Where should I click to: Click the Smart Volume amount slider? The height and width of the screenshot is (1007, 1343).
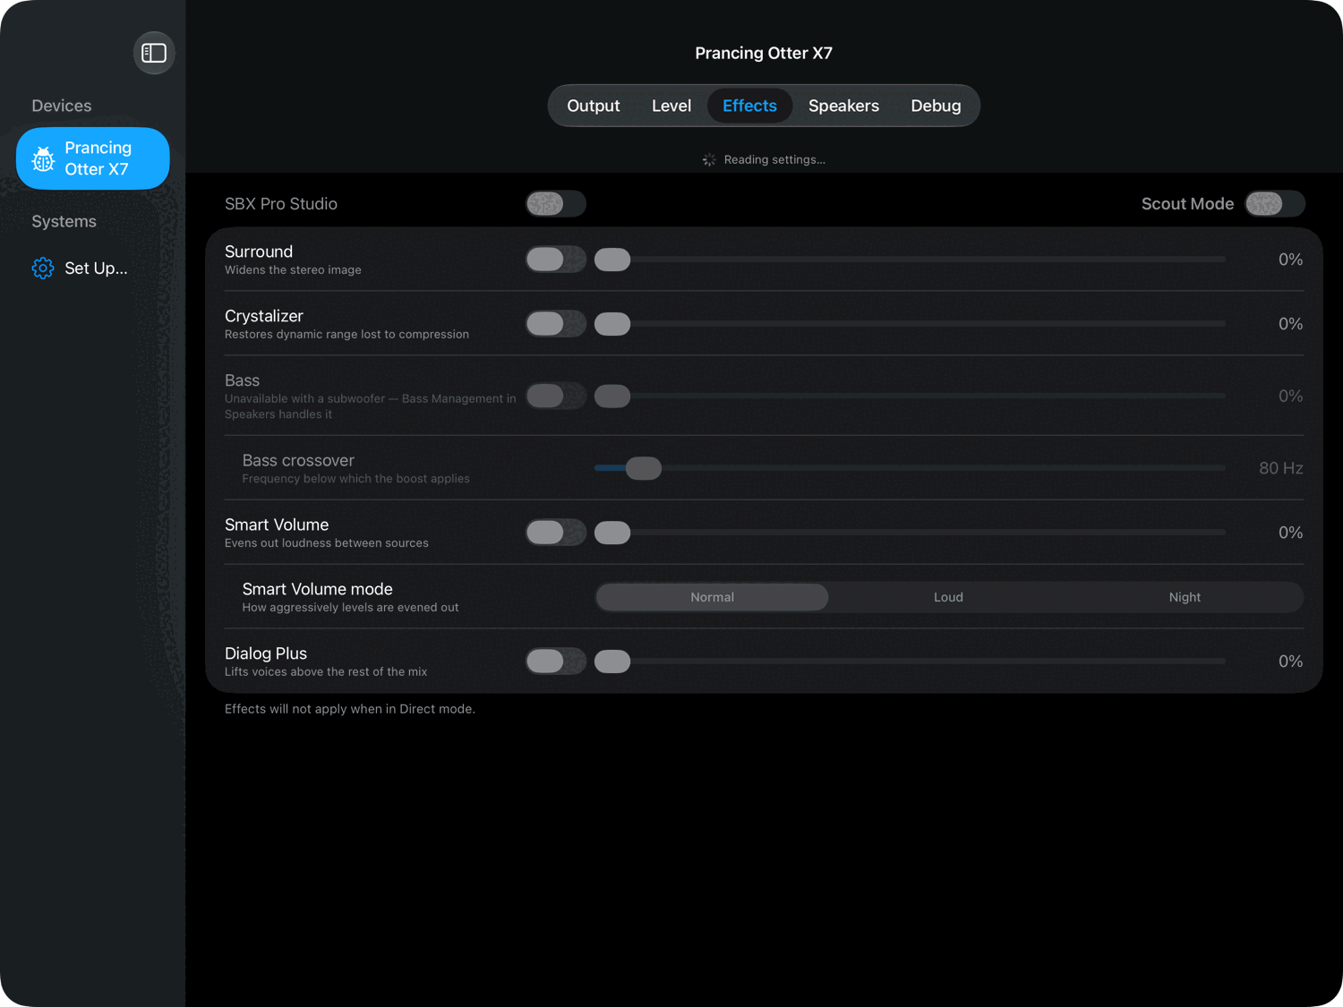point(910,533)
